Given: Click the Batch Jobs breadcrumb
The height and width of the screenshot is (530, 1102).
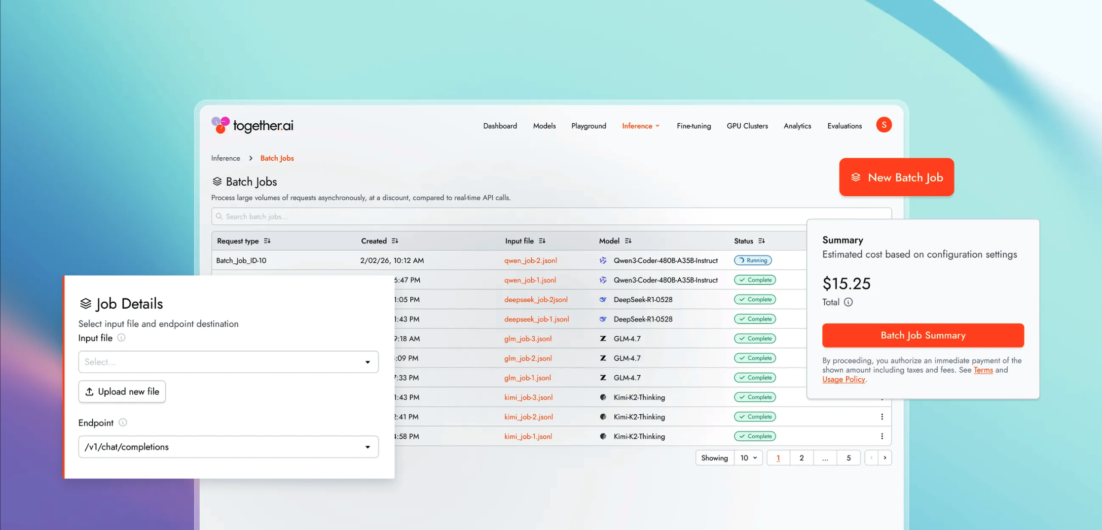Looking at the screenshot, I should click(277, 158).
